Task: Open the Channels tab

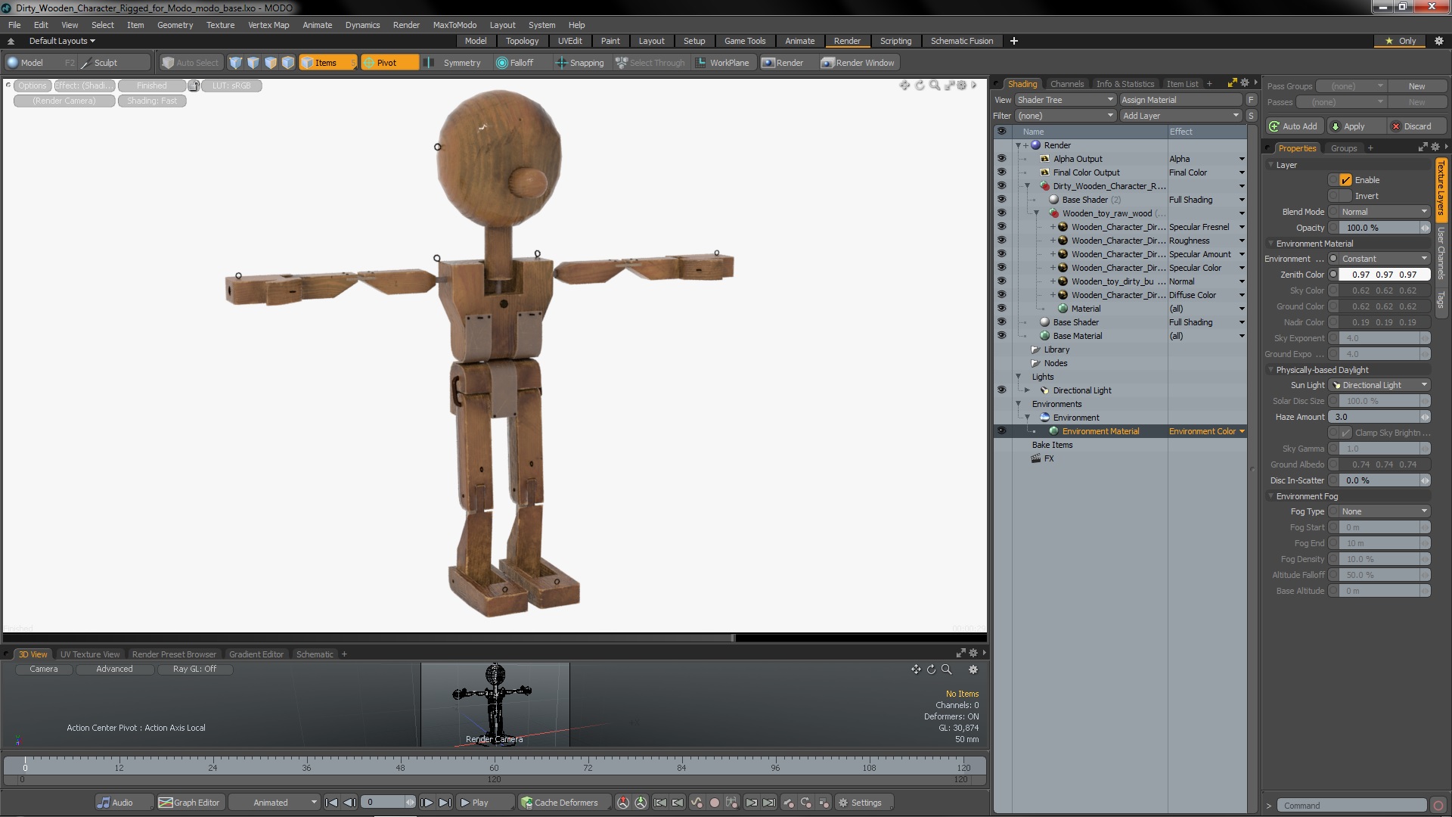Action: 1066,84
